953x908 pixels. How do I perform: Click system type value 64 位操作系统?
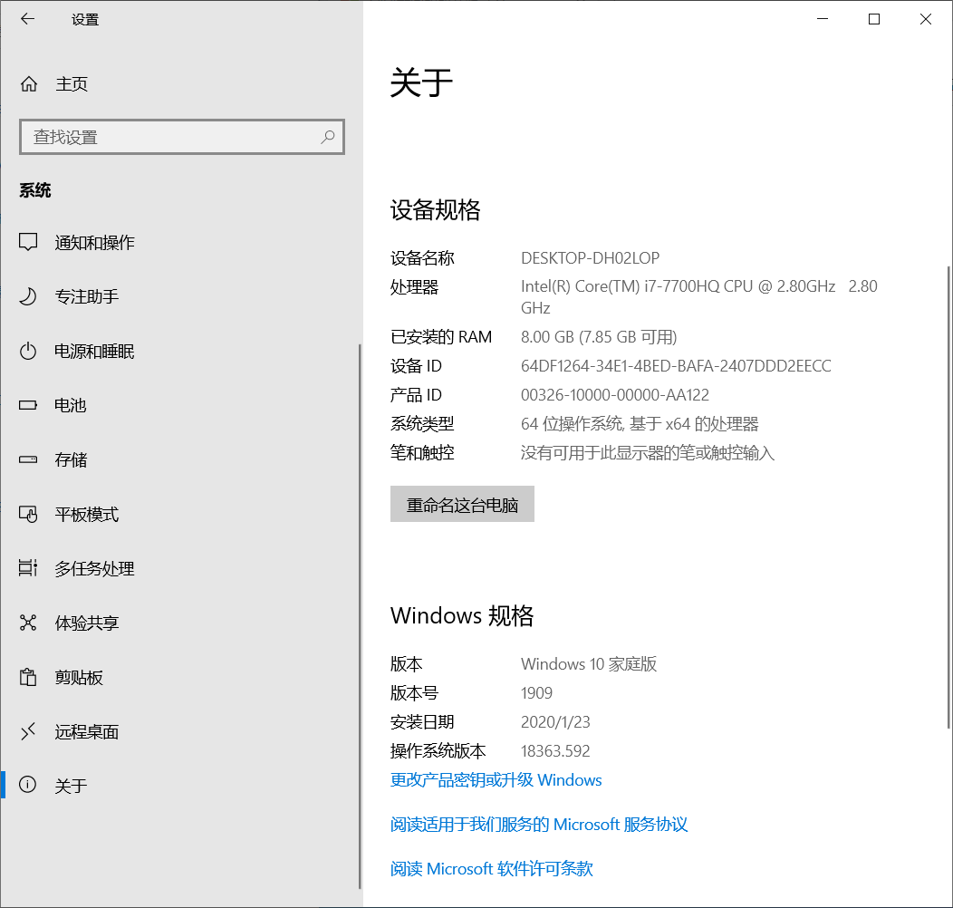click(x=640, y=424)
